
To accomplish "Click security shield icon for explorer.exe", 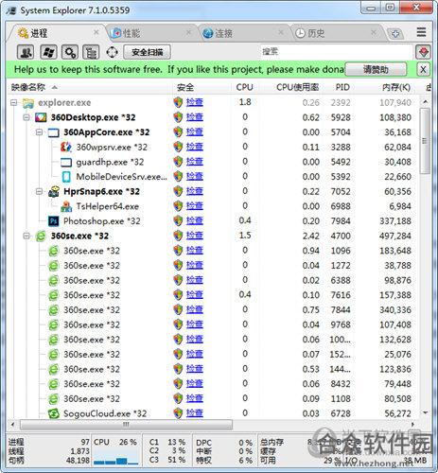I will click(x=178, y=102).
